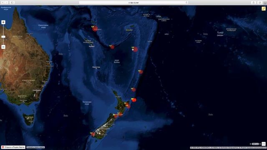Click the map zoom slider handle

(x=3, y=37)
